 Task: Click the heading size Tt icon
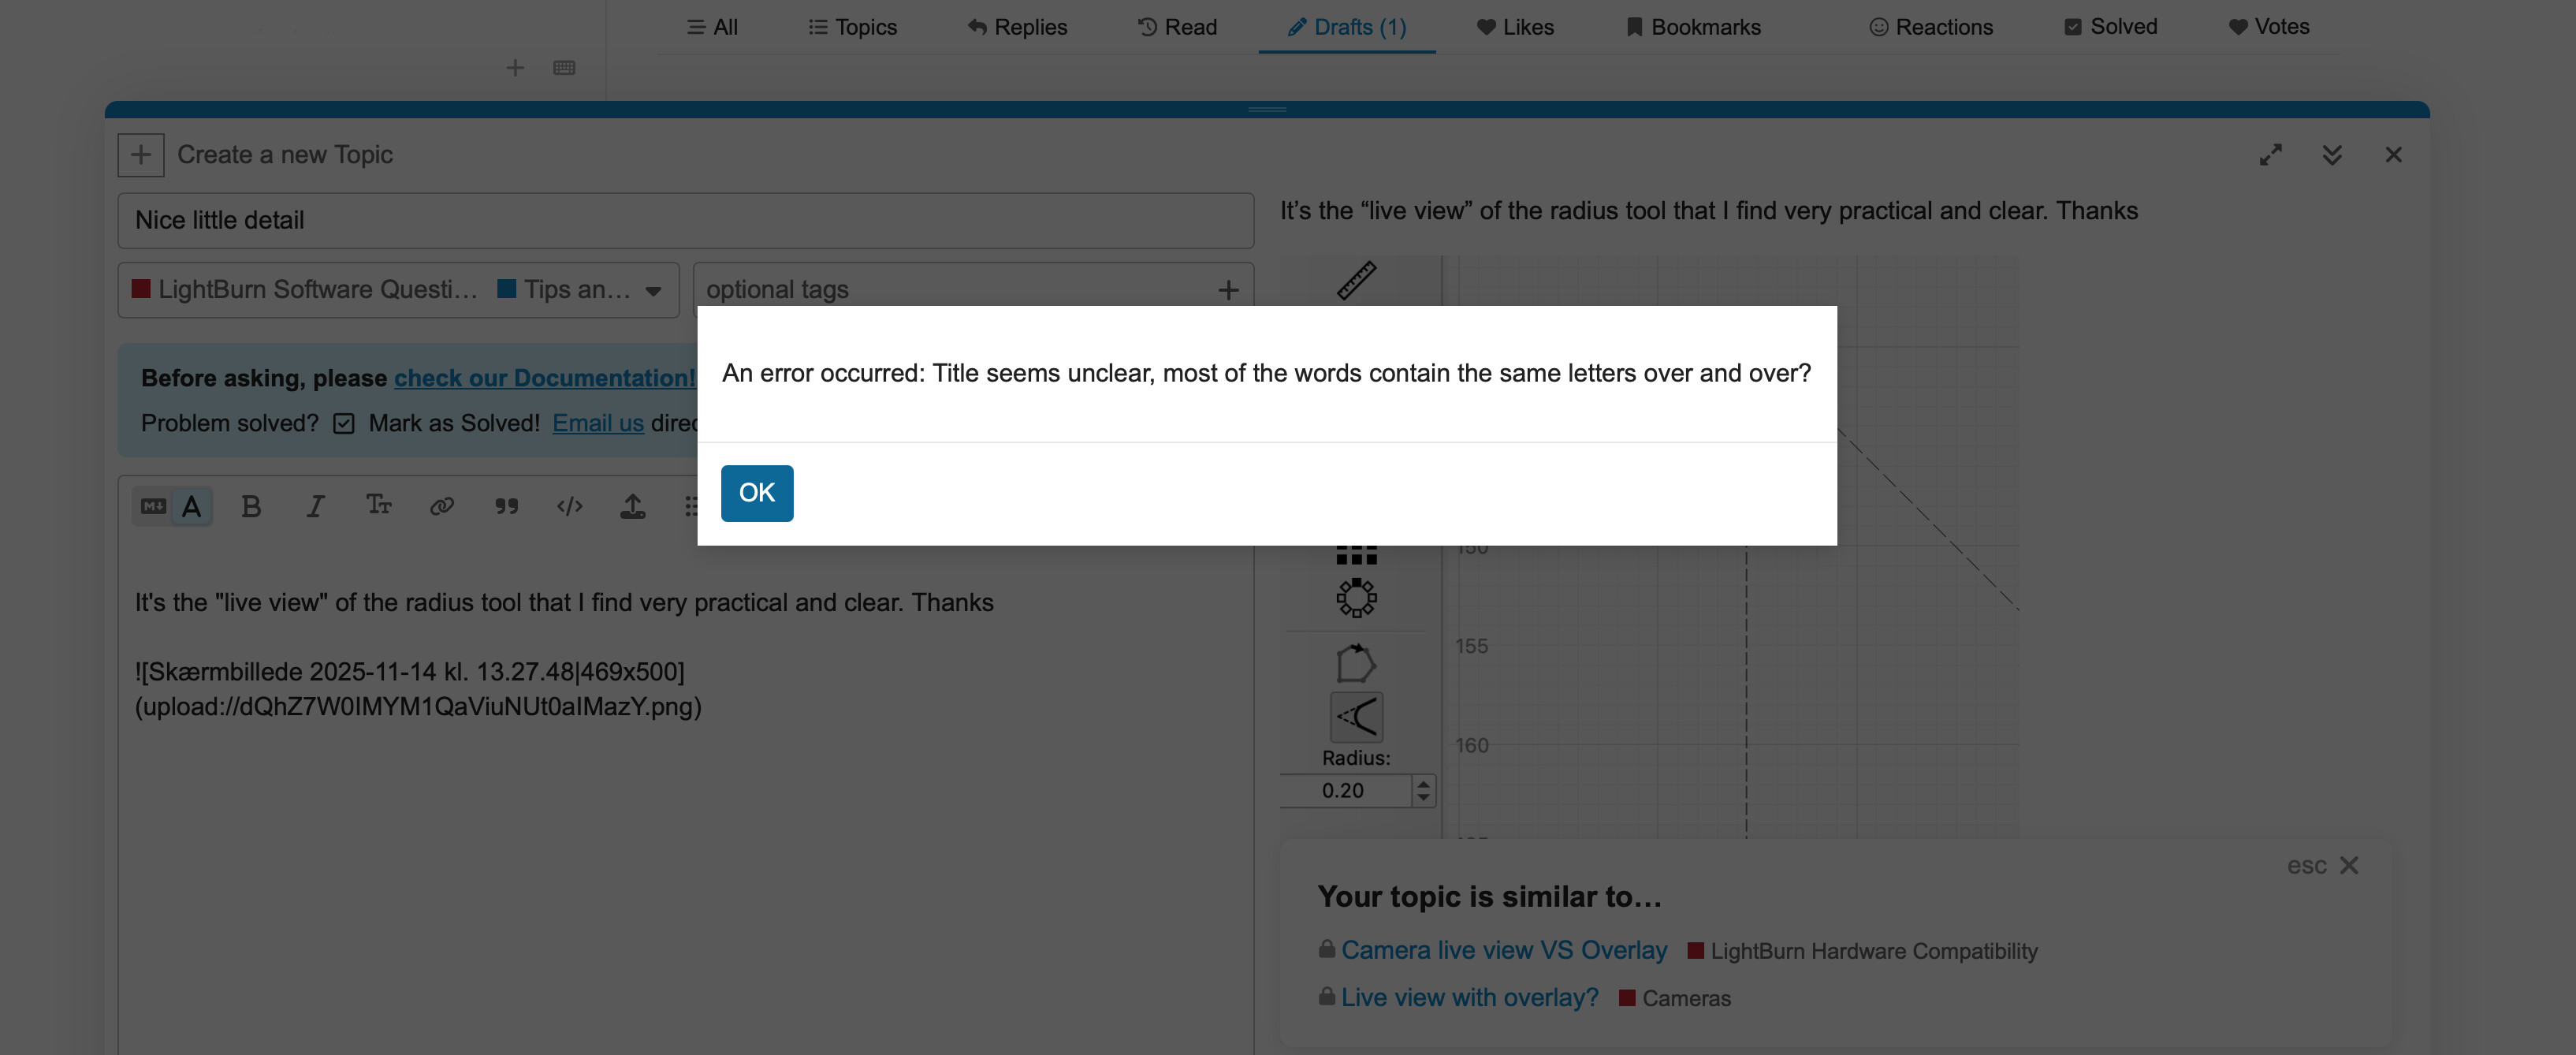pos(378,505)
